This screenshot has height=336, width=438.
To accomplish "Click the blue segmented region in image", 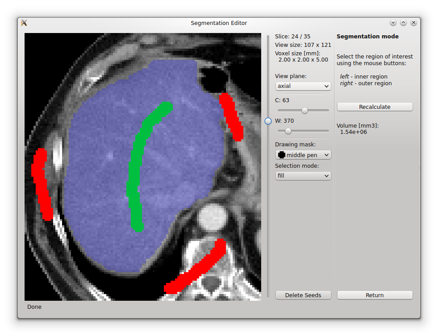I will pos(106,167).
